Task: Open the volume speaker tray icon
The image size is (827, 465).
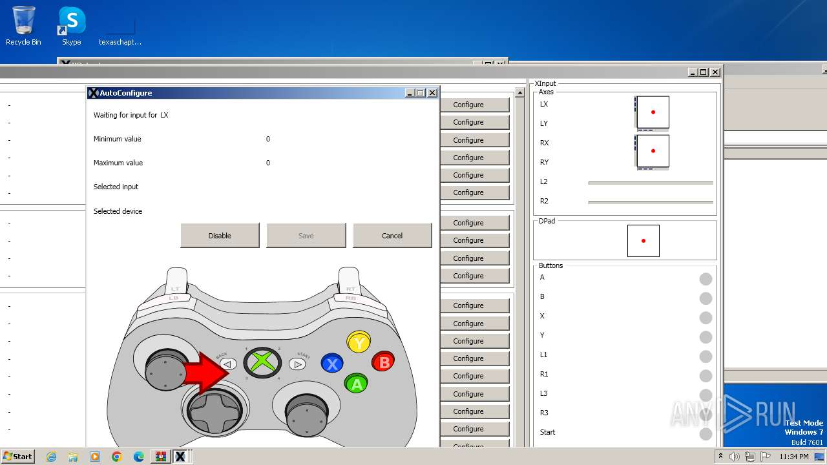Action: (735, 457)
